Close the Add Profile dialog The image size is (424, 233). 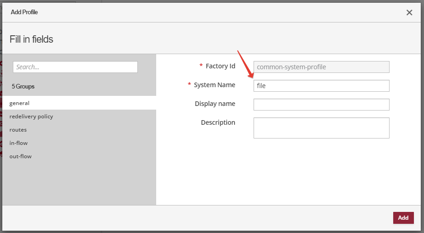point(409,12)
